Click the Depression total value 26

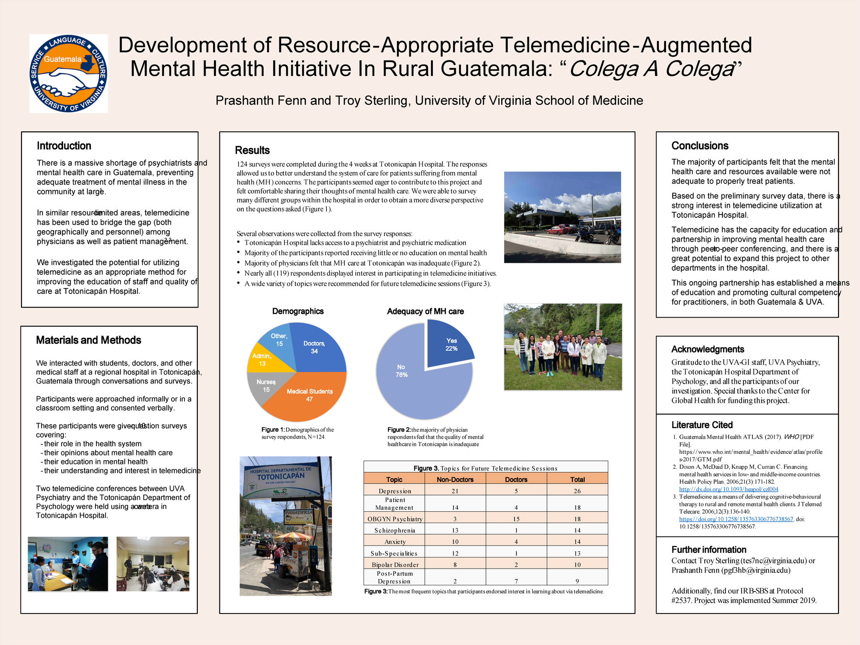coord(577,491)
